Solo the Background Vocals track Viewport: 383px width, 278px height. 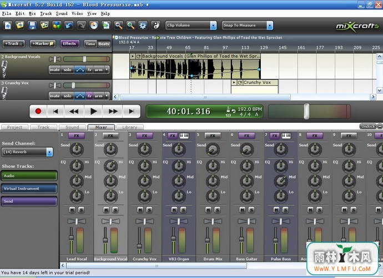click(x=67, y=69)
